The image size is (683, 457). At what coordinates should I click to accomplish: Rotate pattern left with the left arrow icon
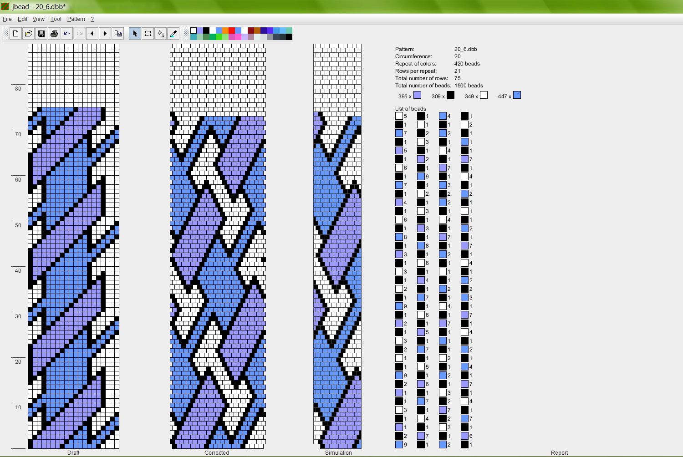(x=92, y=34)
